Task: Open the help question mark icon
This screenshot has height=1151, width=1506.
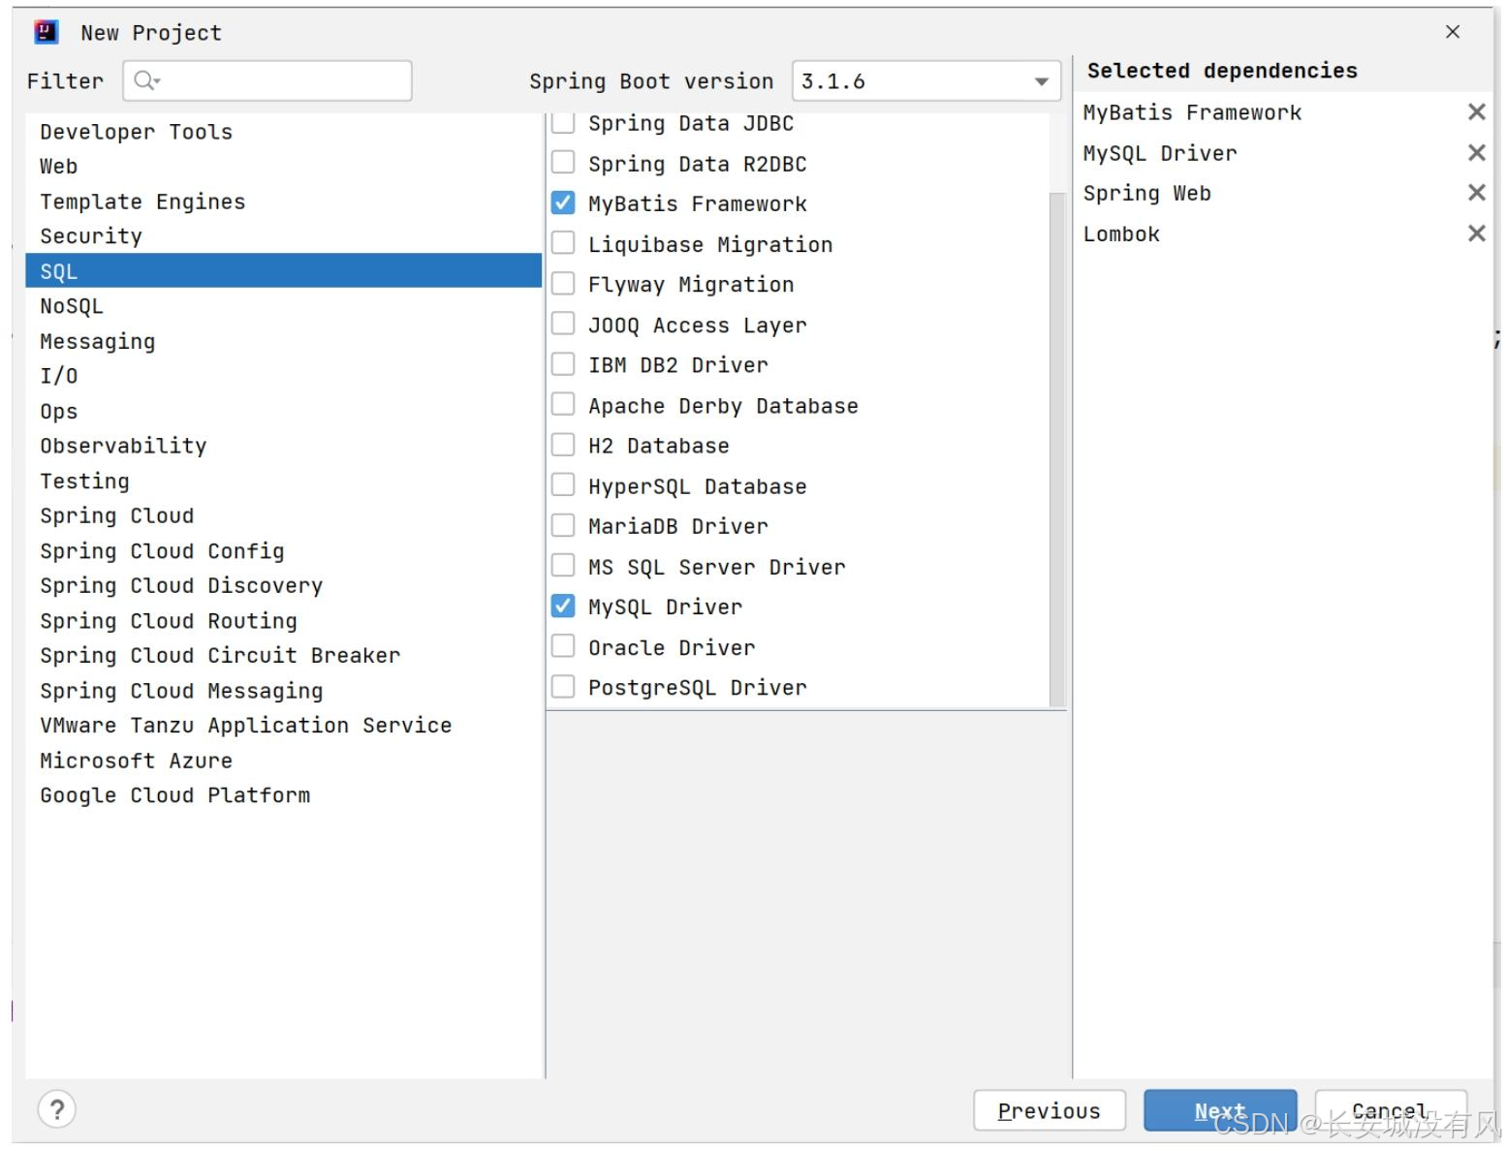Action: [x=57, y=1109]
